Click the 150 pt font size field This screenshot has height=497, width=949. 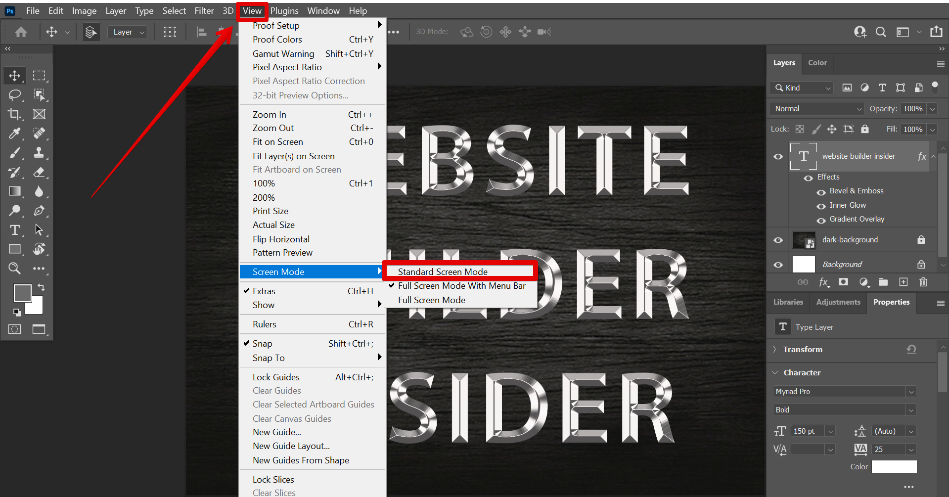806,431
